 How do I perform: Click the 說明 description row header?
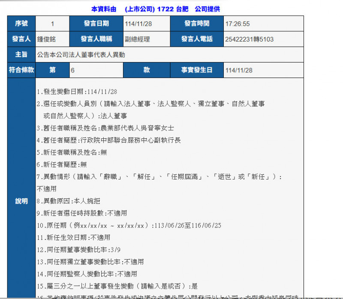point(21,201)
